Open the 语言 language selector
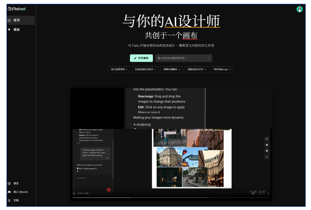 click(16, 183)
